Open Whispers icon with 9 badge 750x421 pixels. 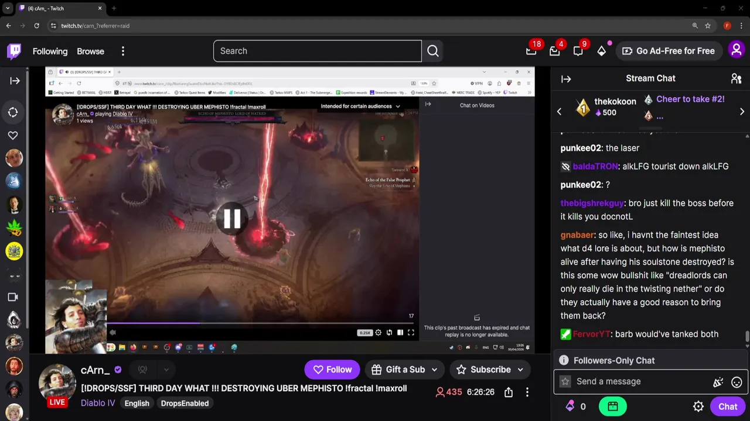pyautogui.click(x=578, y=51)
